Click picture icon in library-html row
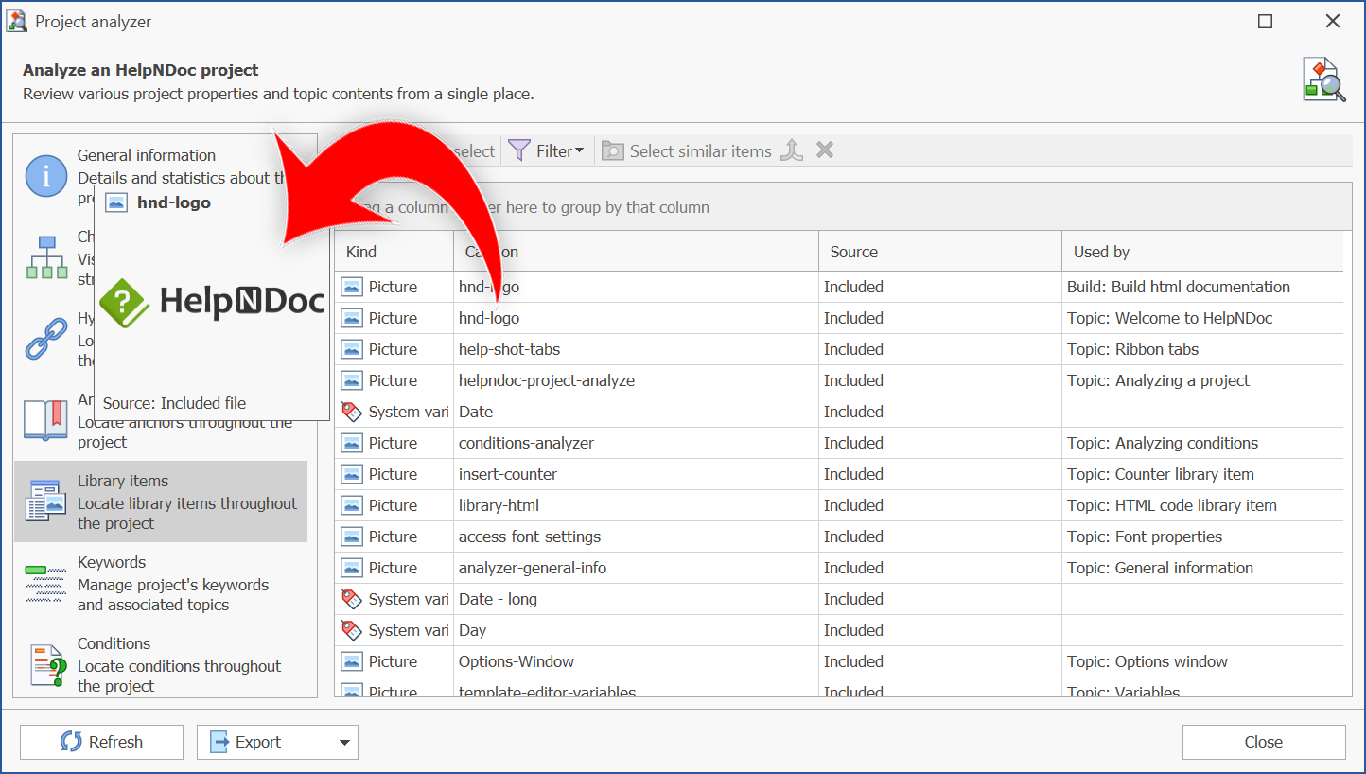The height and width of the screenshot is (774, 1366). point(352,505)
